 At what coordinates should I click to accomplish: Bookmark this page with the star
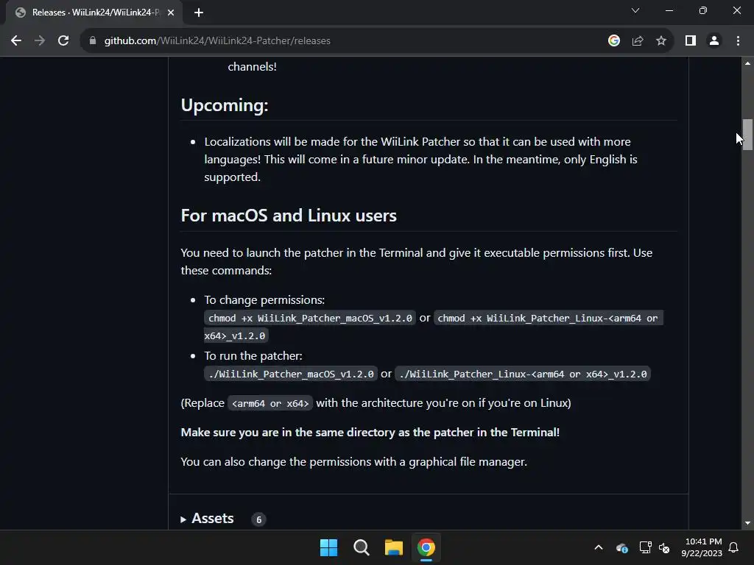tap(661, 41)
